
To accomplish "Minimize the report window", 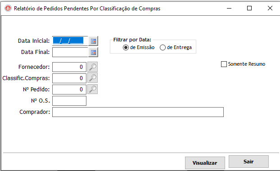I will point(229,8).
